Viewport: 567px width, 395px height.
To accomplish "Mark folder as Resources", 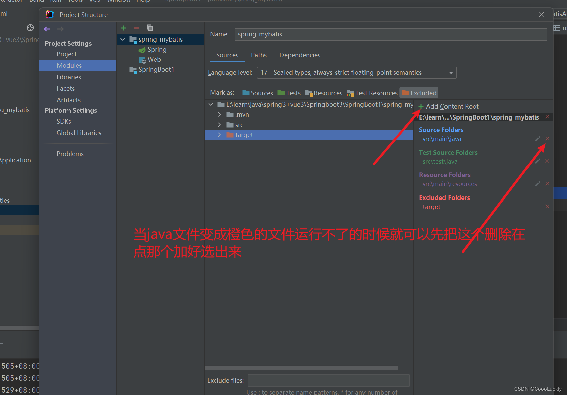I will coord(323,93).
